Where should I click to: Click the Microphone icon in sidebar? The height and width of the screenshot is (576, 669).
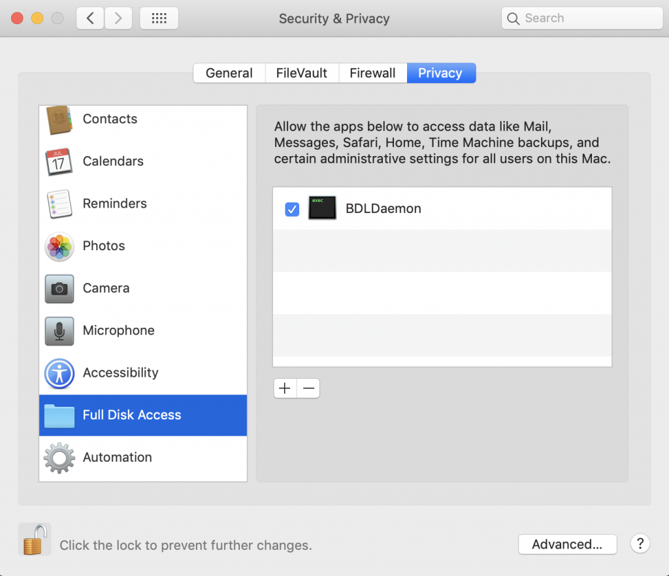[x=59, y=331]
